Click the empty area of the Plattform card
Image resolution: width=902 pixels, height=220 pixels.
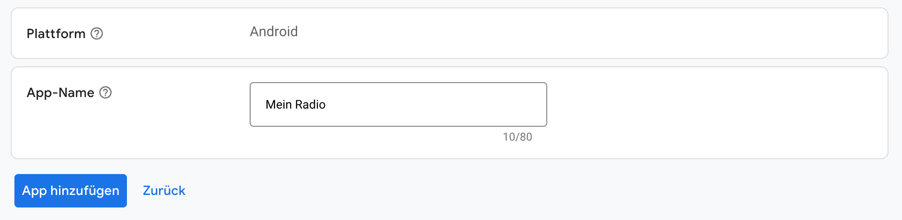coord(590,33)
